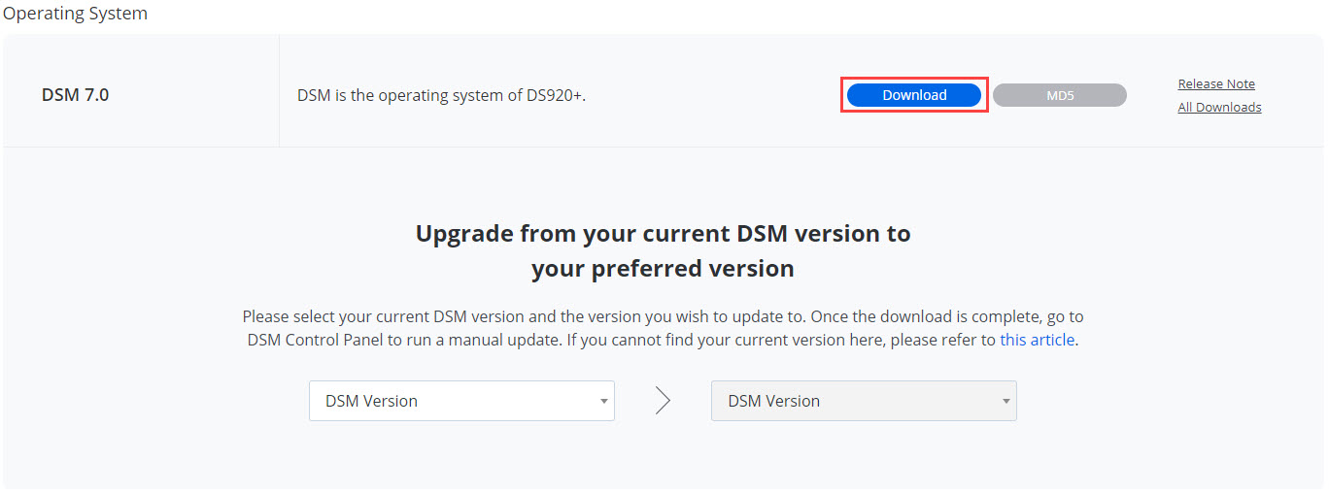The height and width of the screenshot is (493, 1329).
Task: Click the 'Upgrade from your current DSM version' heading
Action: click(664, 233)
